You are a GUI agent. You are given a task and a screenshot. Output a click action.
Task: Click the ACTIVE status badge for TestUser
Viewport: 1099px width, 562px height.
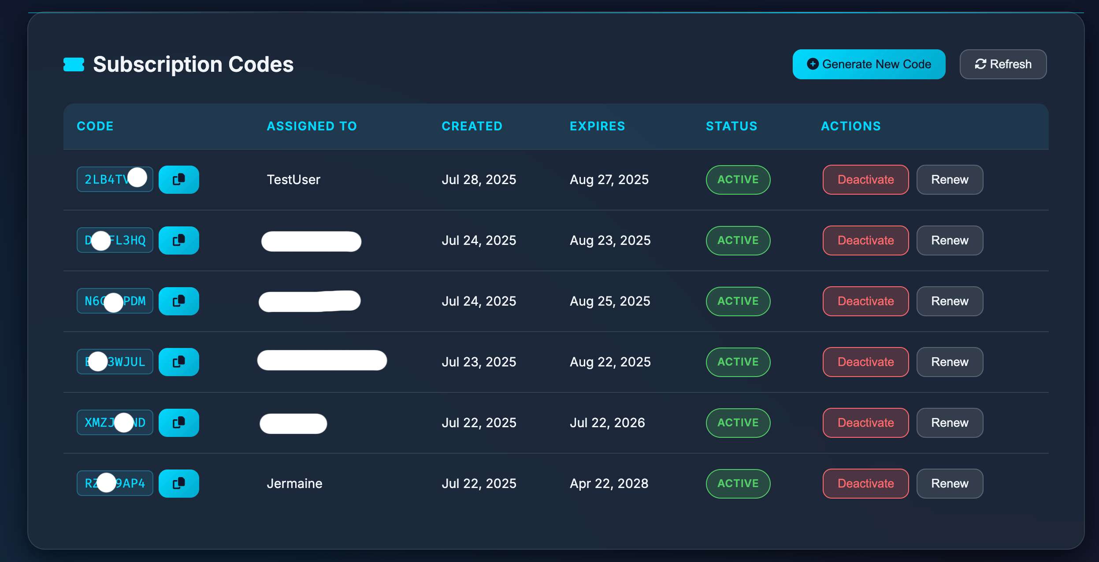coord(737,179)
